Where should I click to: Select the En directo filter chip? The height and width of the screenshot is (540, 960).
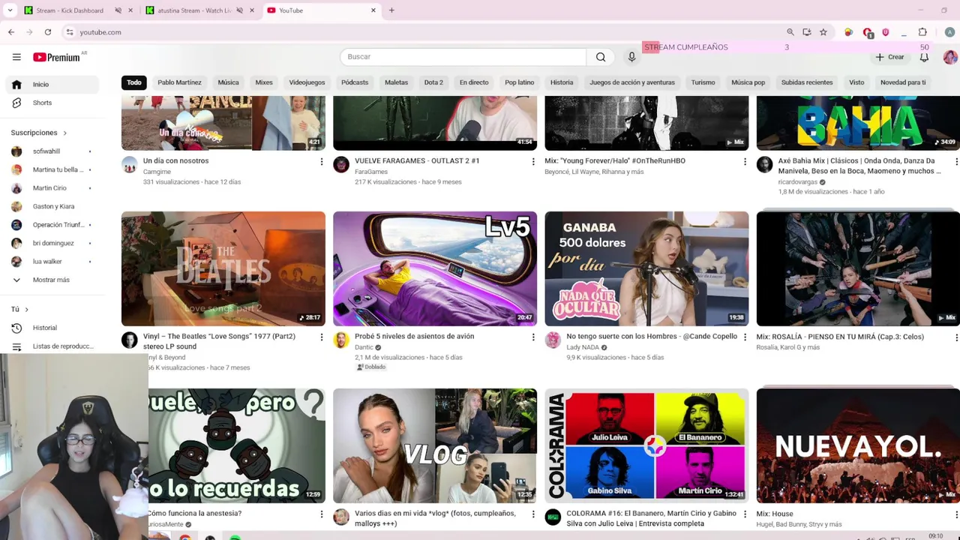point(474,82)
